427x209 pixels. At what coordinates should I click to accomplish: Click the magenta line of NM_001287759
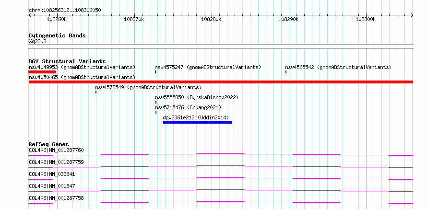coord(221,166)
